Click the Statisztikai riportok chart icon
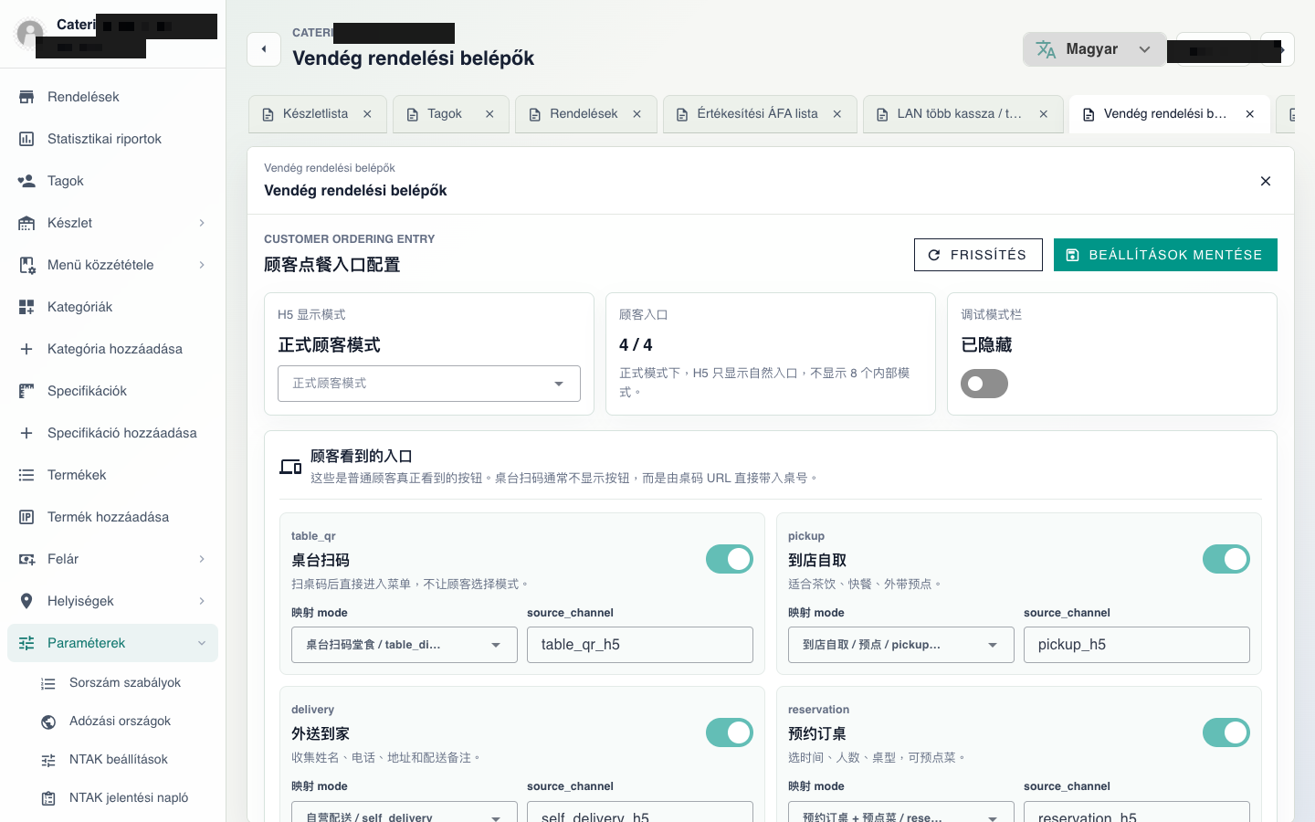This screenshot has height=822, width=1315. pos(26,139)
